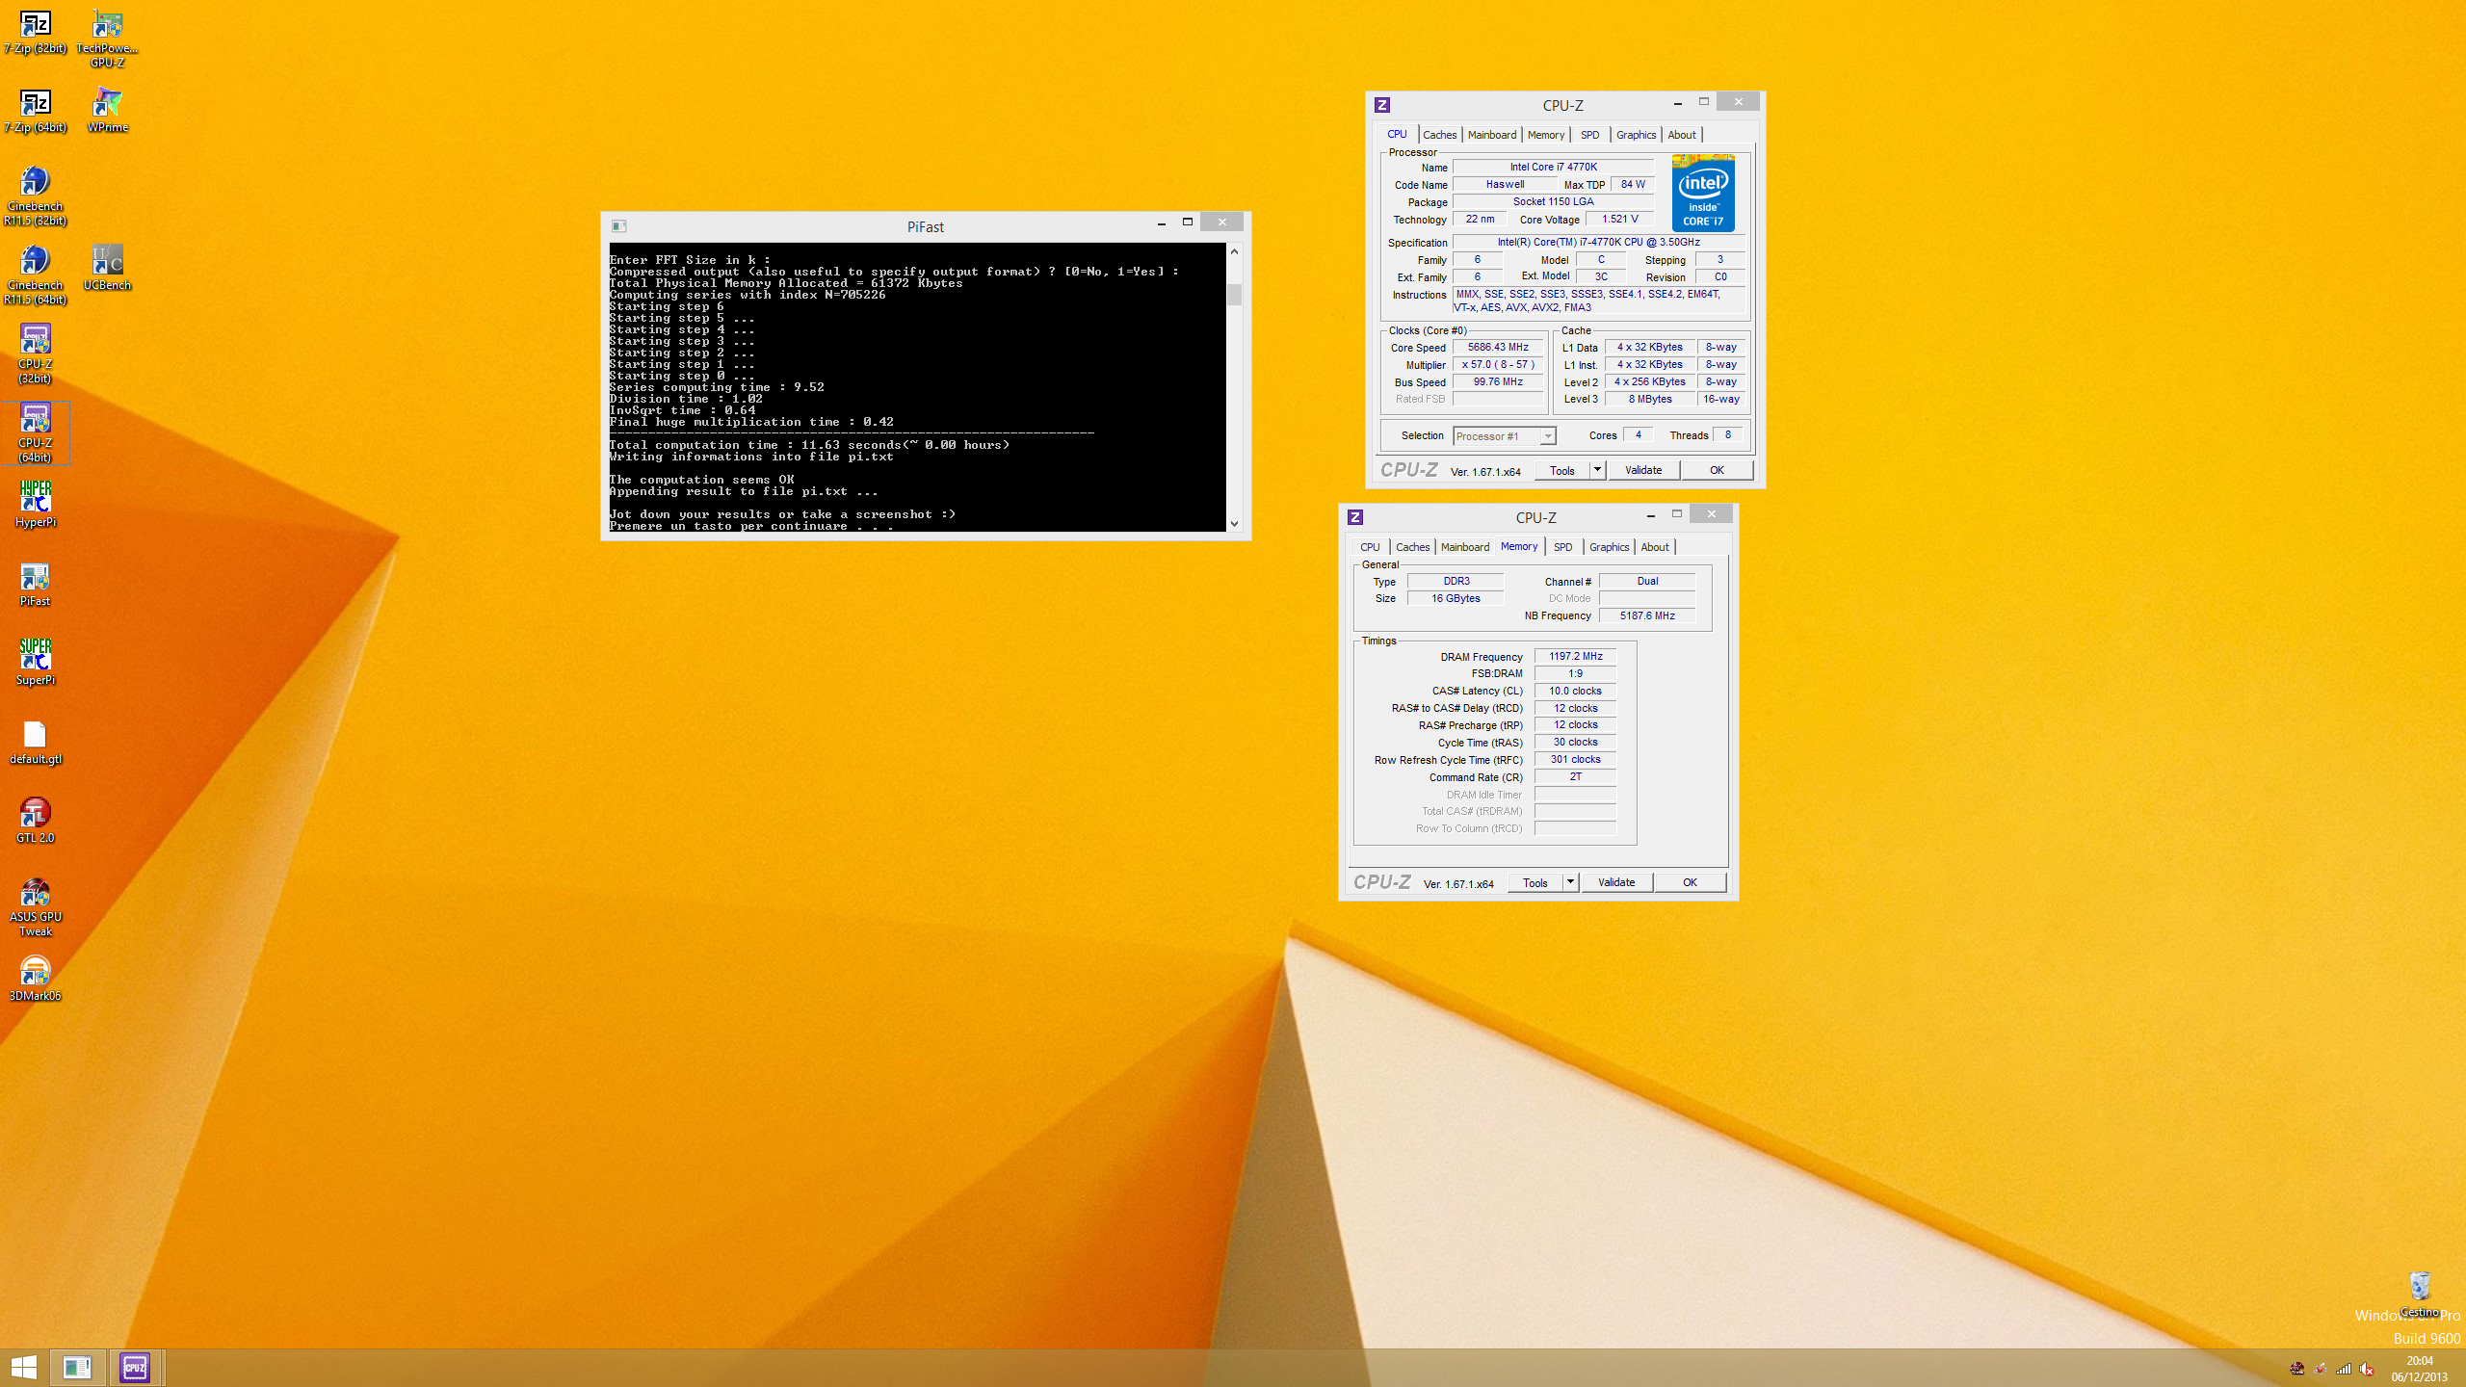Click the muted volume tray icon

pos(2367,1369)
